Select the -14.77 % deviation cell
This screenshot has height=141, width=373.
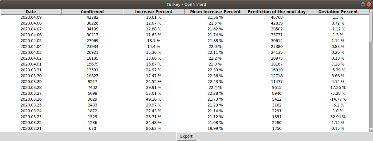[338, 99]
